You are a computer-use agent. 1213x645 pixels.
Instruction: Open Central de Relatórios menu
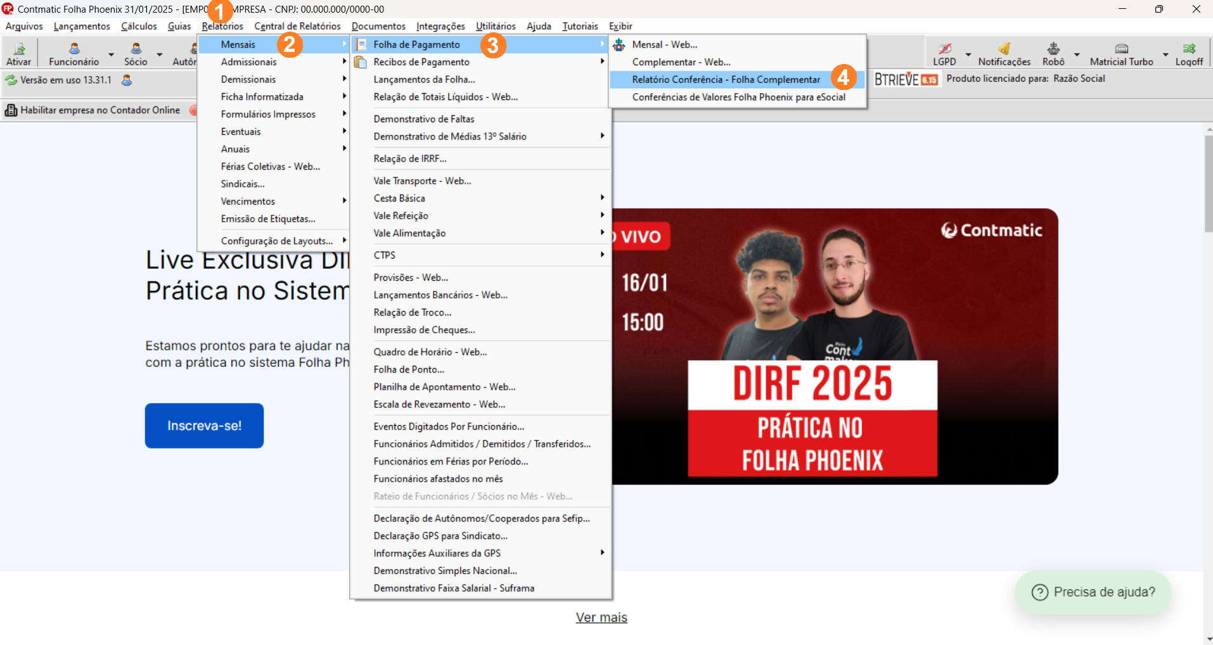(297, 26)
